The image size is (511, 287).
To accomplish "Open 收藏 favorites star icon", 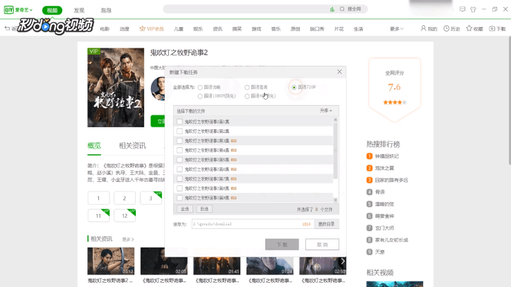I will pos(469,28).
